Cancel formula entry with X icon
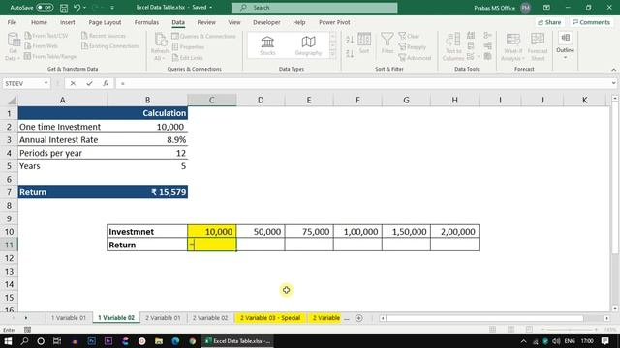 tap(73, 83)
